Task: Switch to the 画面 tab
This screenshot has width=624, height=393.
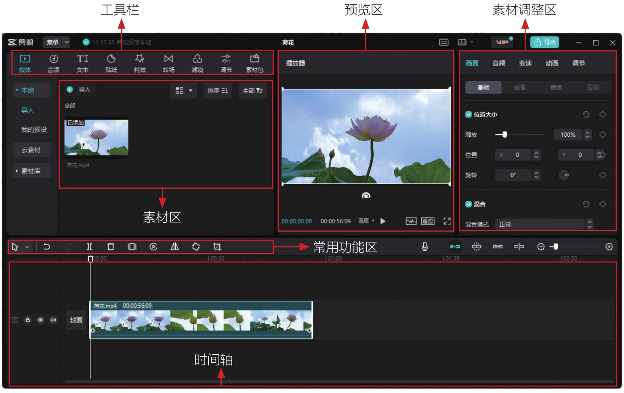Action: (472, 63)
